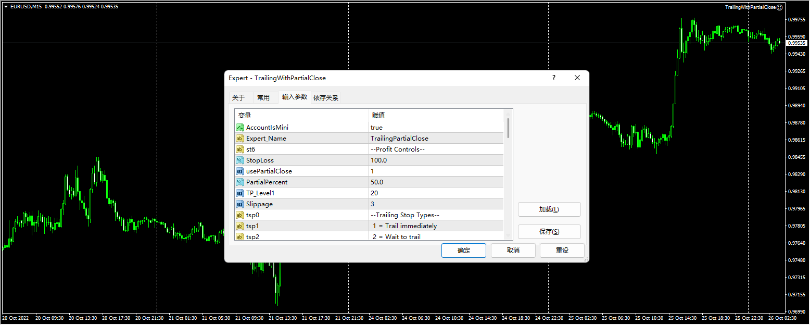
Task: Select the StopLoss variable name
Action: 260,160
